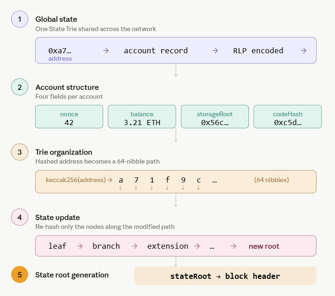This screenshot has width=335, height=296.
Task: Click the "branch" node text
Action: click(x=106, y=246)
